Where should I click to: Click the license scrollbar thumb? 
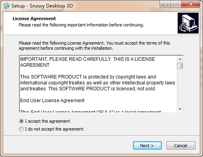tap(180, 65)
